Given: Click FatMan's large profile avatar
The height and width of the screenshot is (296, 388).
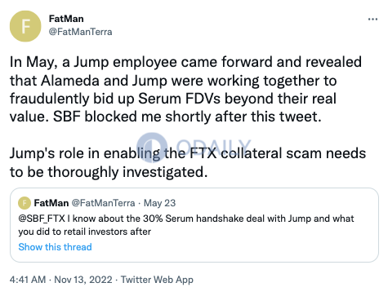Looking at the screenshot, I should [25, 26].
